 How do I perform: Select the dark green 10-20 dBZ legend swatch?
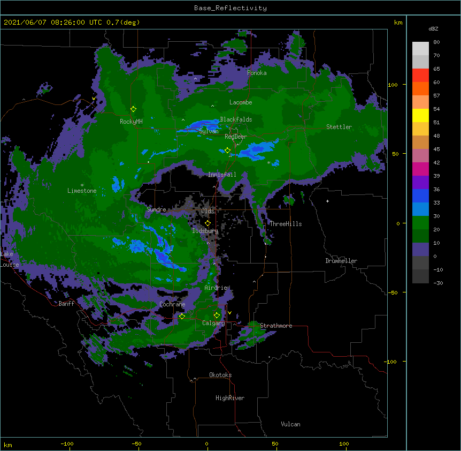tap(420, 236)
